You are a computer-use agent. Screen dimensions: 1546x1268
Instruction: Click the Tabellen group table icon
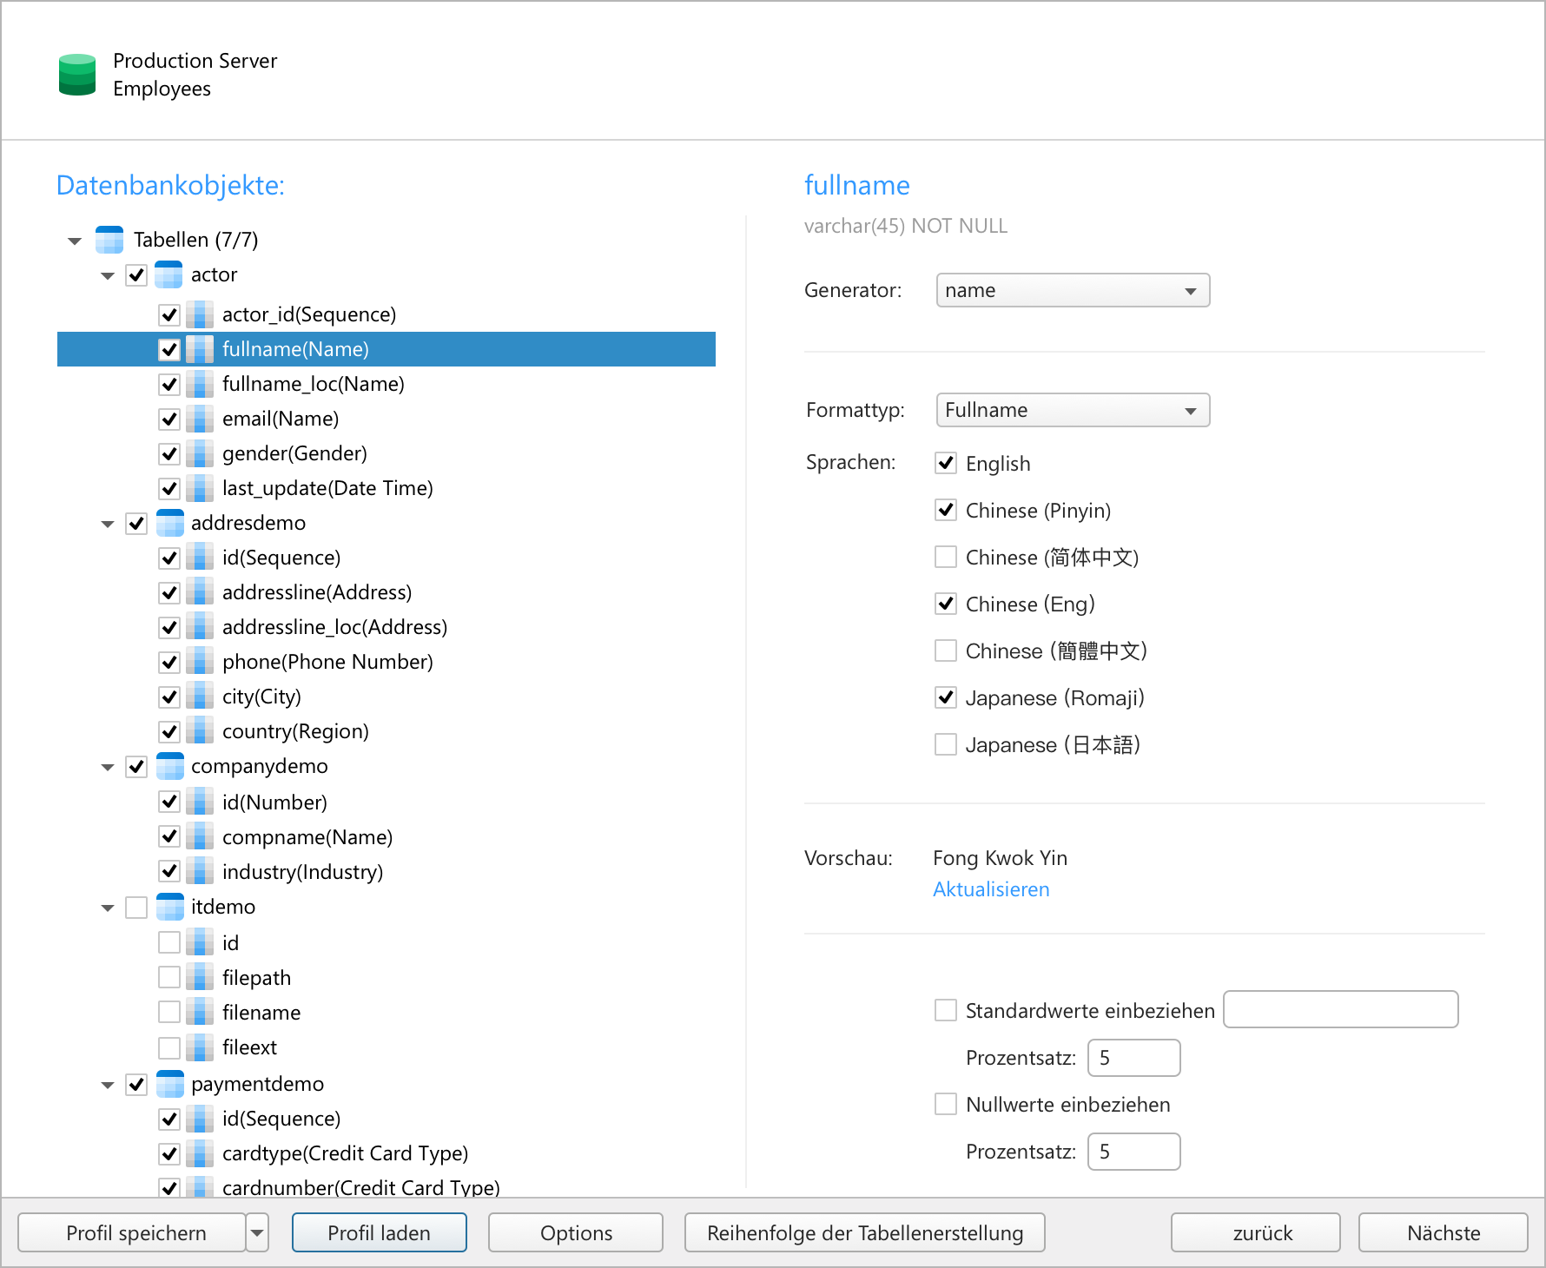point(109,240)
